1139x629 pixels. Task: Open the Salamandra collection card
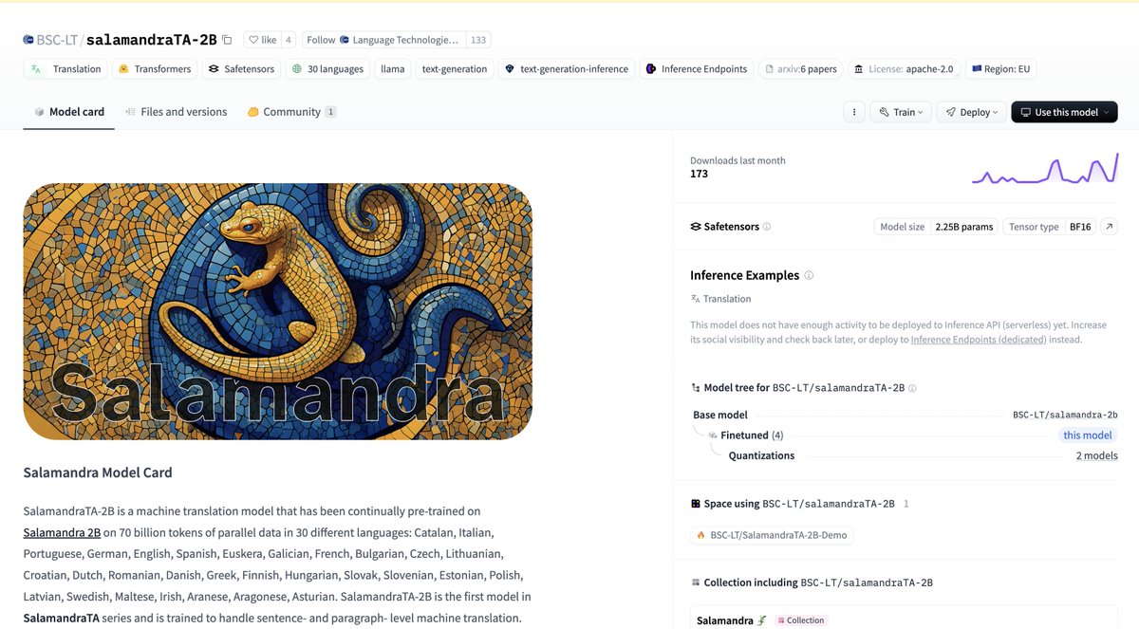click(905, 619)
